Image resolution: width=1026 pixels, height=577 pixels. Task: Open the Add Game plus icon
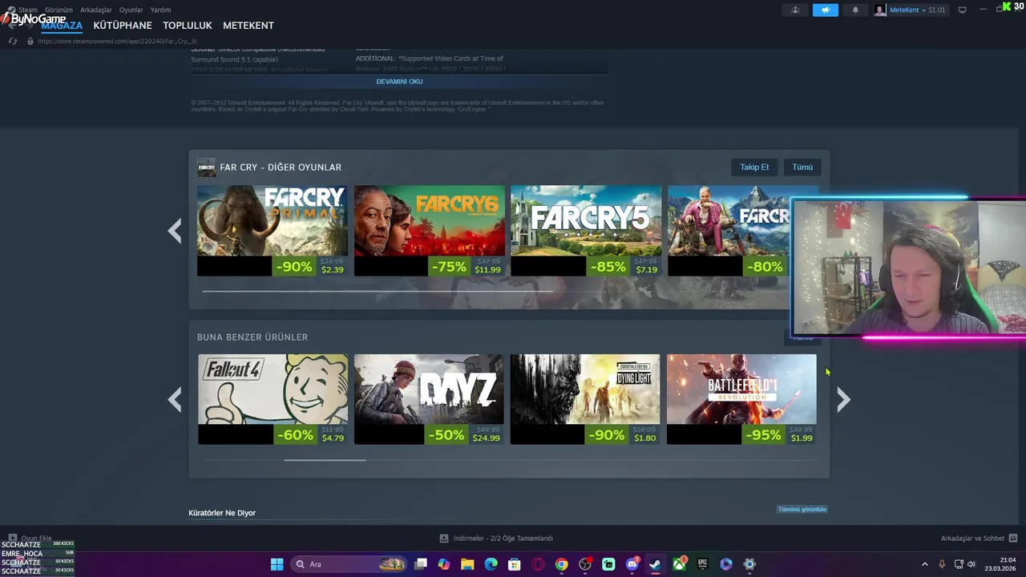tap(13, 539)
